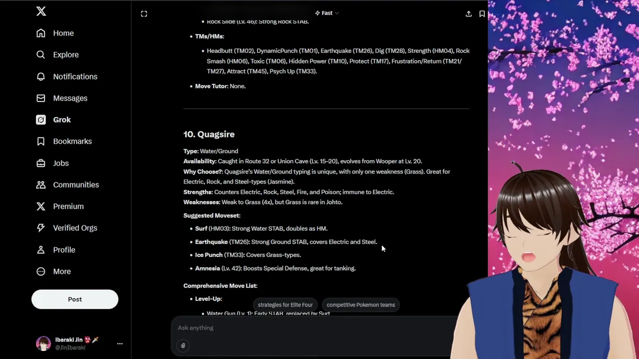This screenshot has height=359, width=639.
Task: Attach a file with paperclip icon
Action: pyautogui.click(x=183, y=346)
